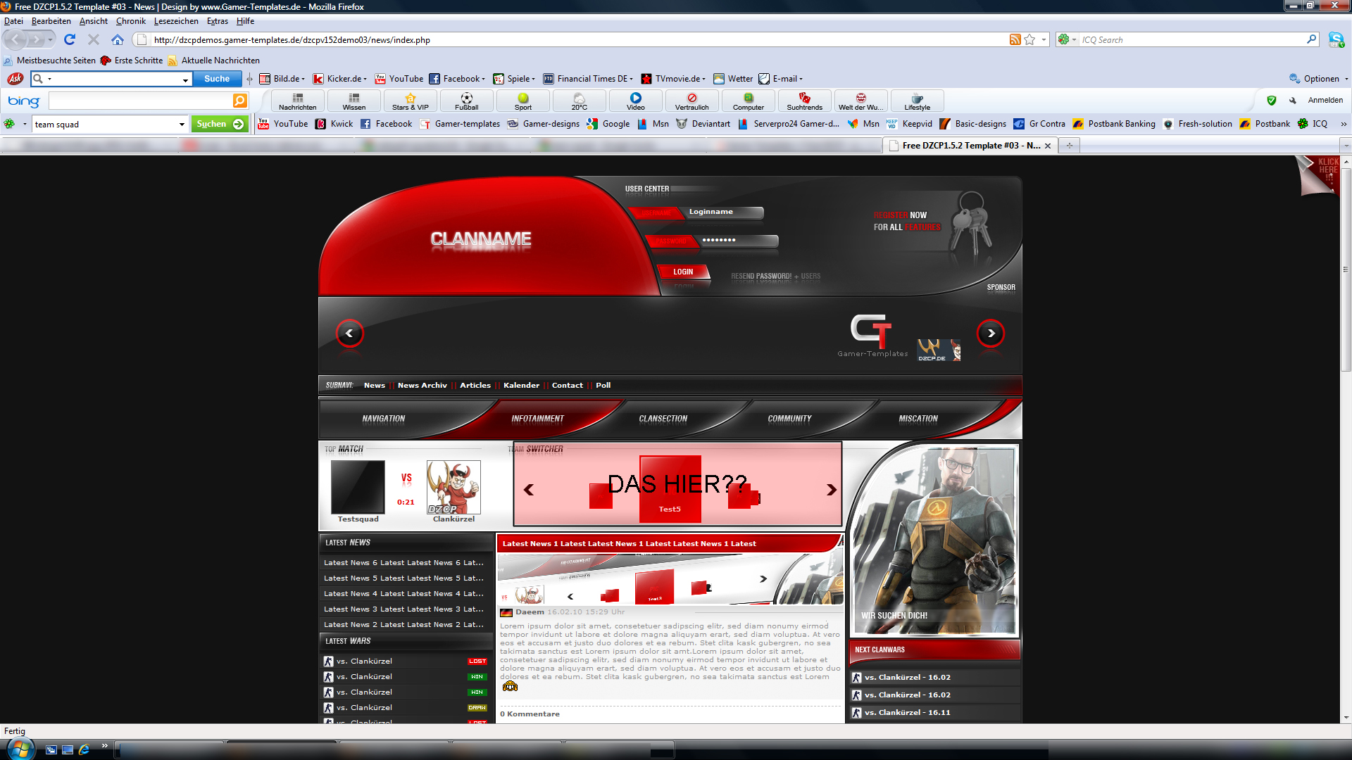Go to the browser Home page icon
Image resolution: width=1352 pixels, height=760 pixels.
(x=118, y=39)
